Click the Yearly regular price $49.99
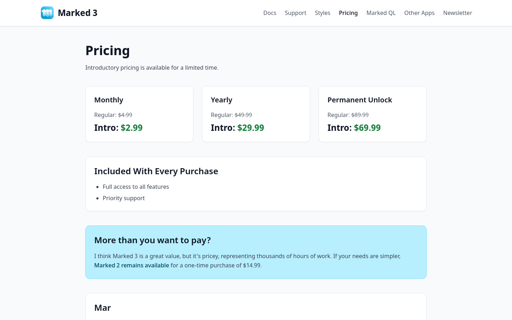The image size is (512, 320). tap(243, 115)
